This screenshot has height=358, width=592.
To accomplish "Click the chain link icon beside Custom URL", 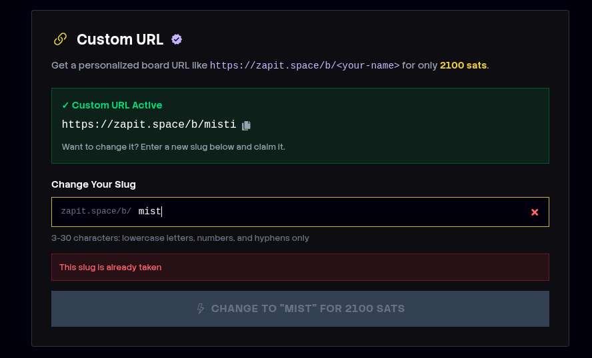I will click(x=60, y=39).
